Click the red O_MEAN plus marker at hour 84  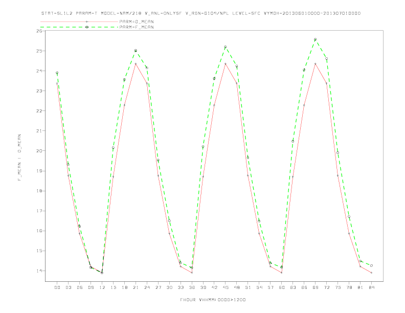tap(371, 273)
